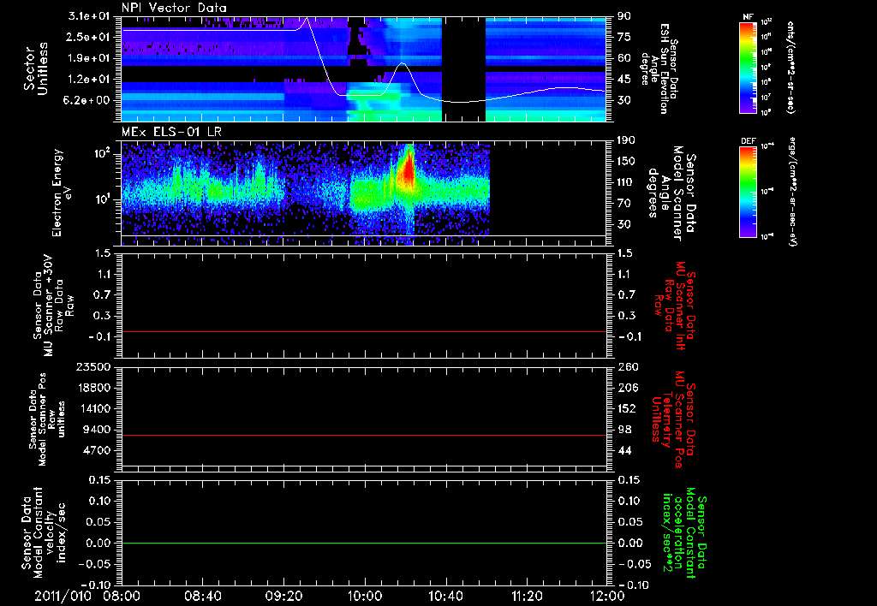The image size is (877, 606).
Task: Click the "Sector Unitless" axis label
Action: pos(36,68)
